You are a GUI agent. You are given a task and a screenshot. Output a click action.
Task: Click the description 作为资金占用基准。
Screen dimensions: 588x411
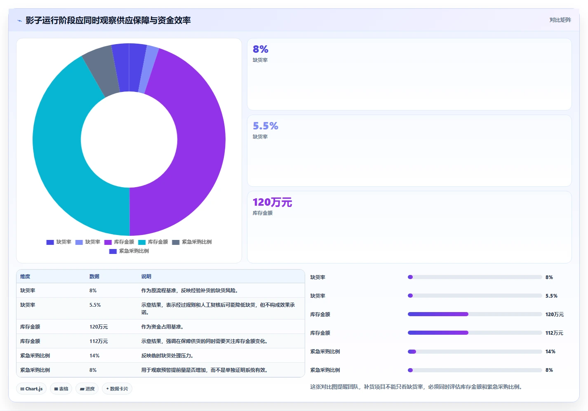click(162, 327)
